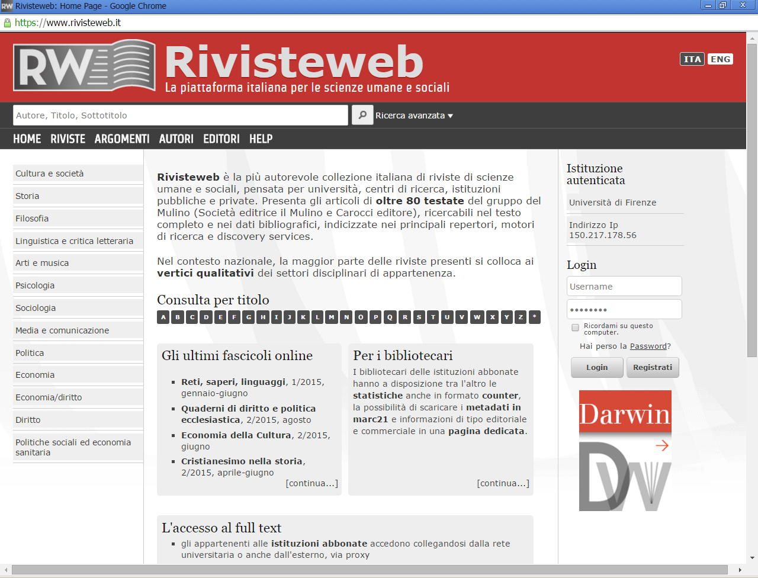Click the magnifier search button
The width and height of the screenshot is (758, 578).
[x=362, y=115]
